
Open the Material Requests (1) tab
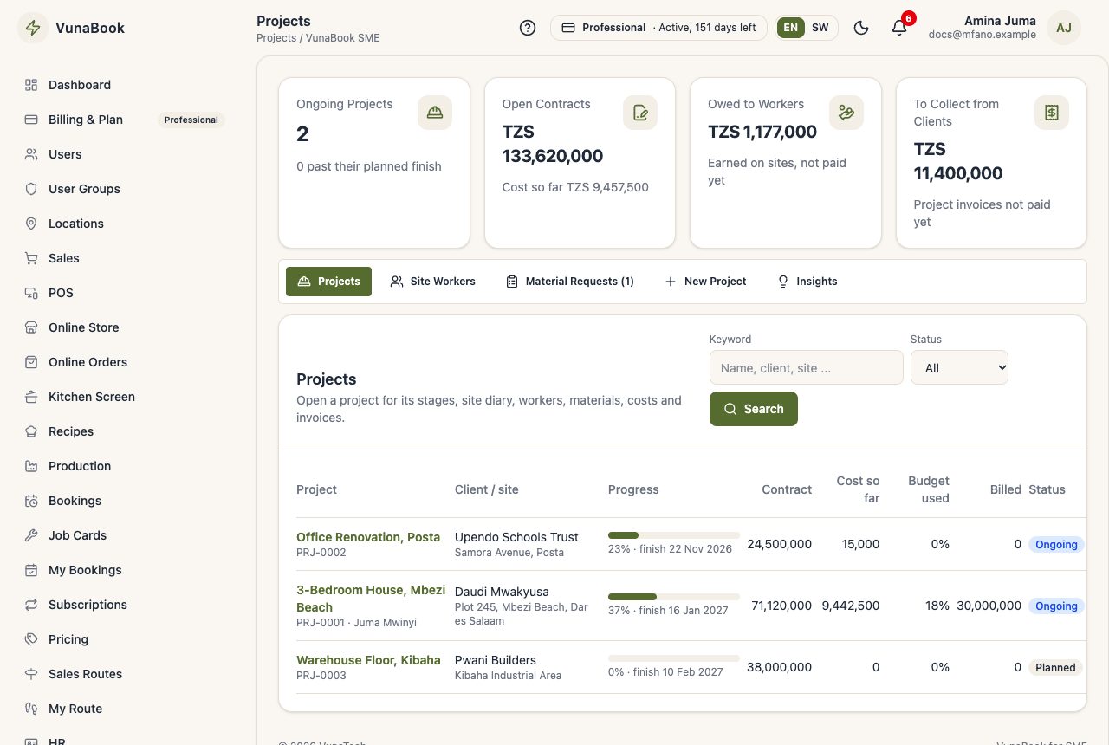tap(570, 282)
